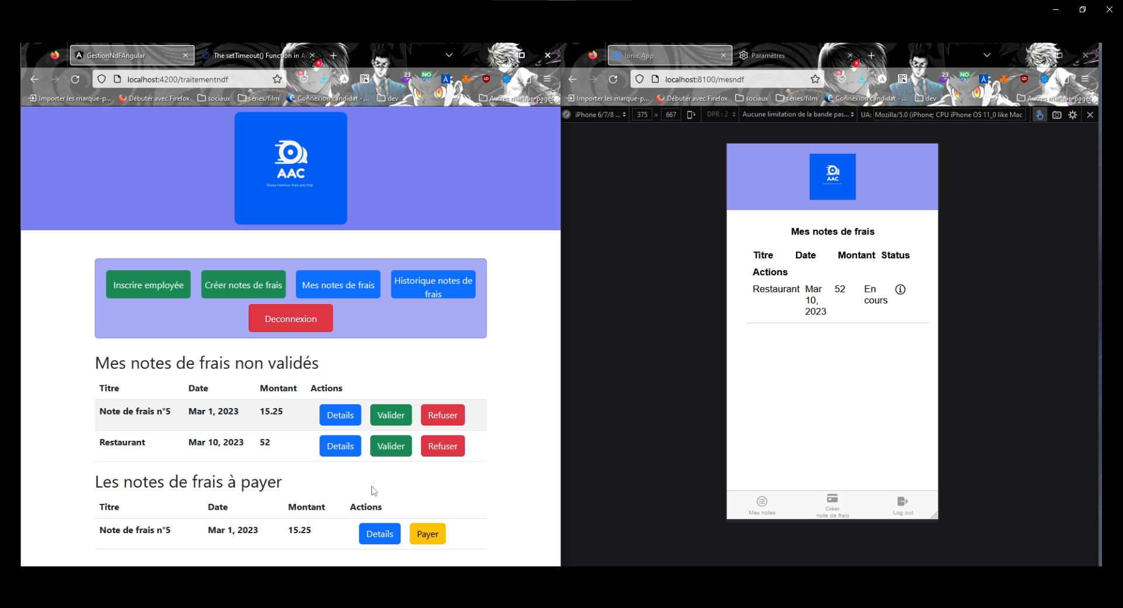Expand the iPhone 6/7/8 device dropdown
Screen dimensions: 1123x608
(x=600, y=115)
